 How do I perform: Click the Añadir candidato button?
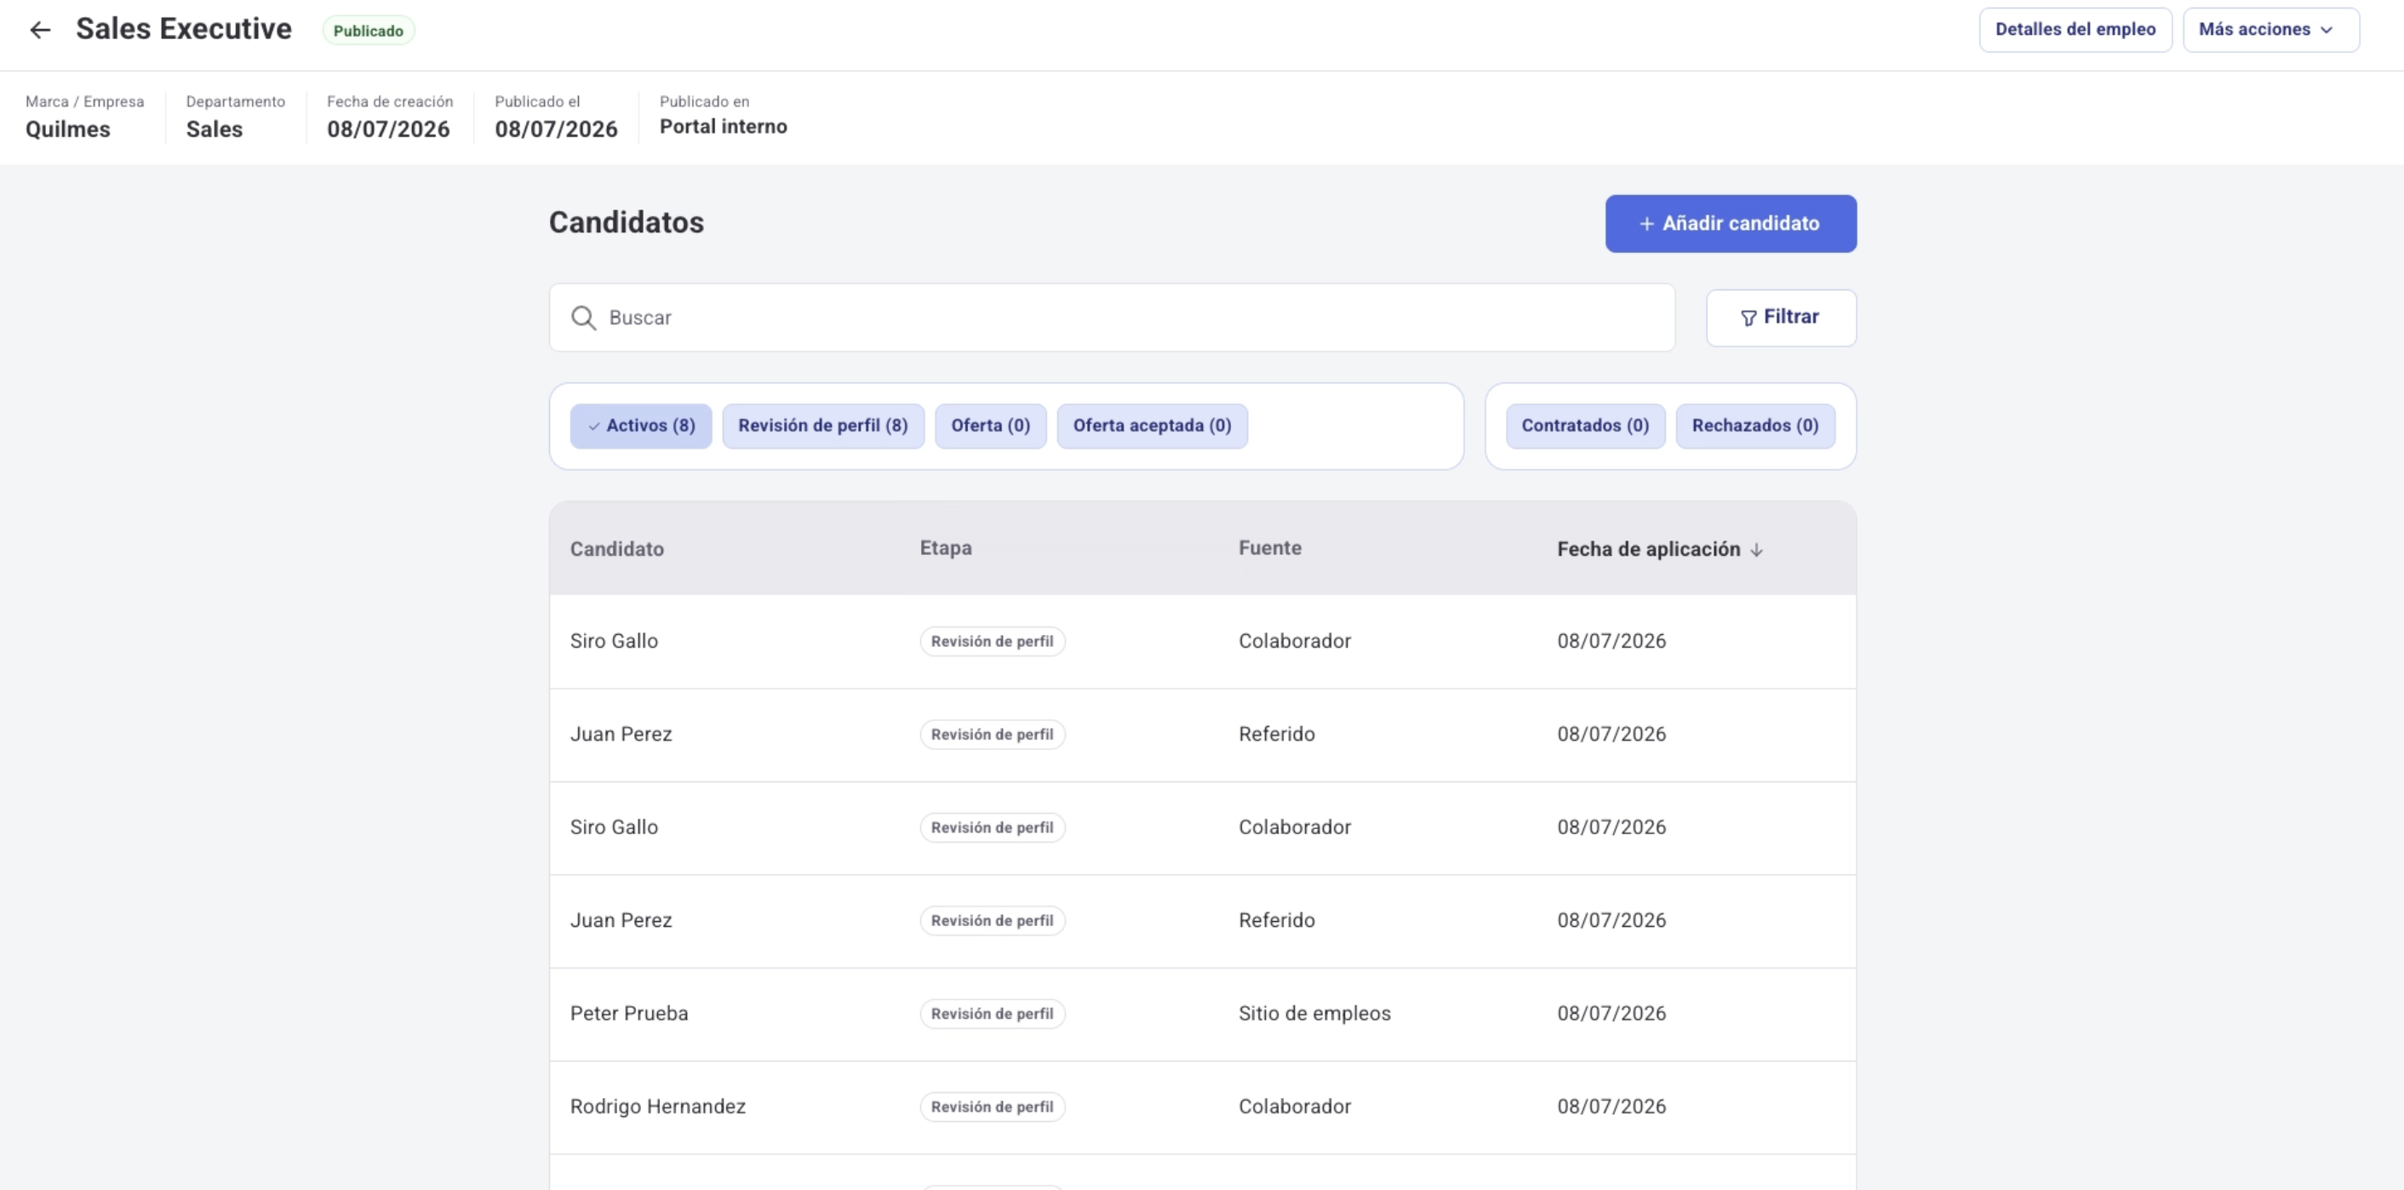pos(1730,223)
